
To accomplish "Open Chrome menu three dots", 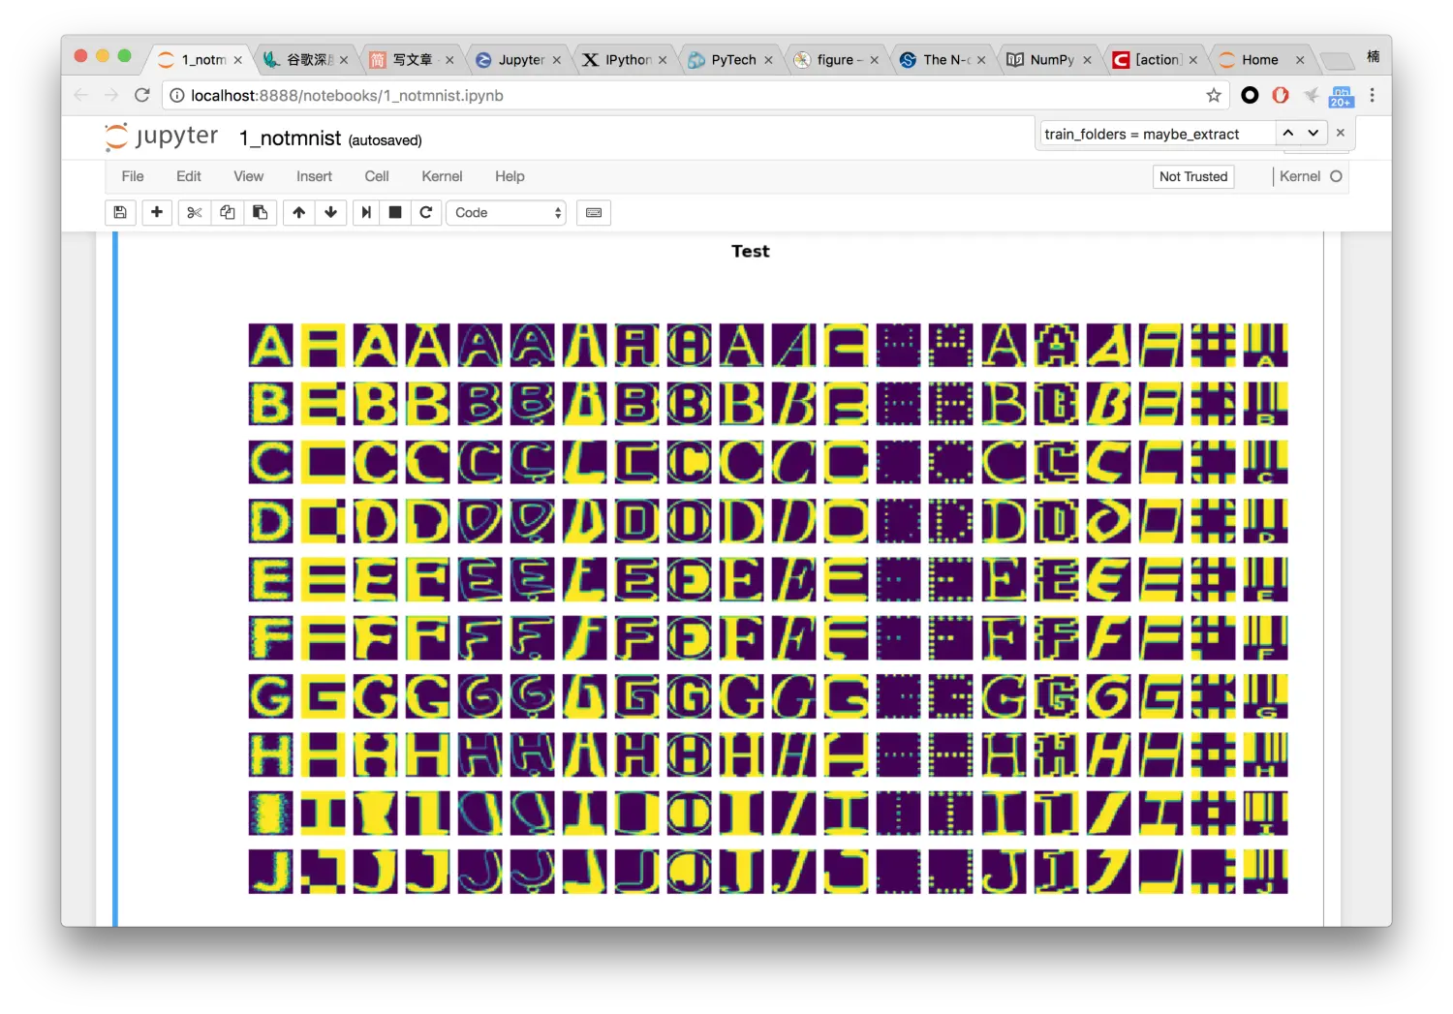I will (x=1372, y=95).
